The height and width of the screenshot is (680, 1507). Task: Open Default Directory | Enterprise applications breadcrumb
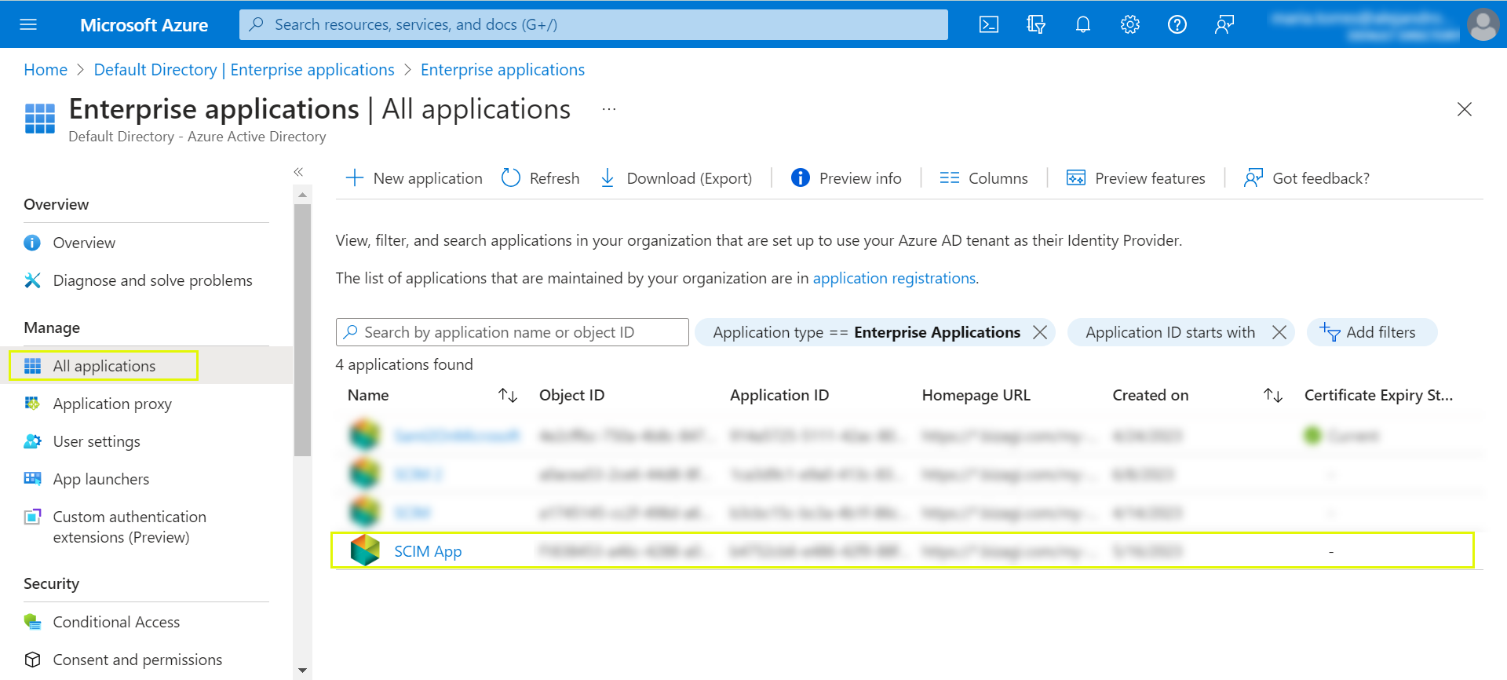[244, 70]
